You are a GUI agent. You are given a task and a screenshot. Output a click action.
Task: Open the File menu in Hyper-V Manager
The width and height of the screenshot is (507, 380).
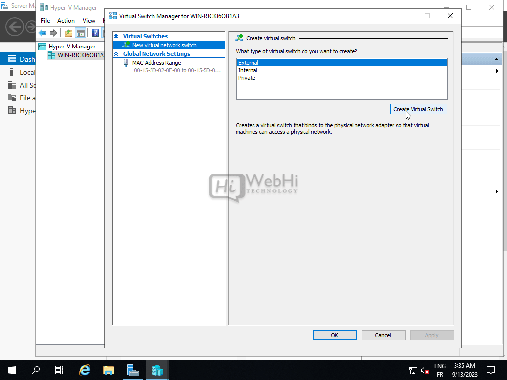[x=45, y=21]
